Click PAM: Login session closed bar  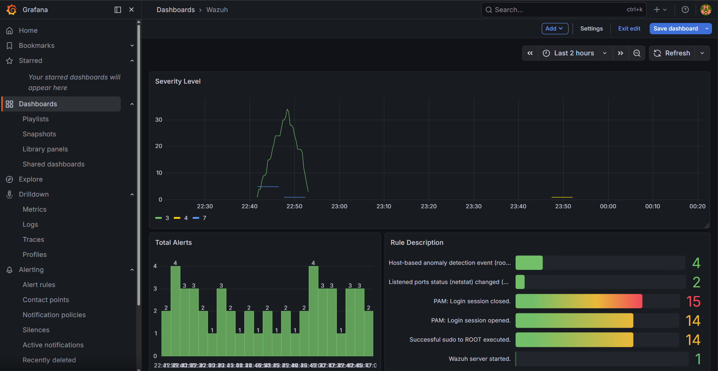[579, 301]
